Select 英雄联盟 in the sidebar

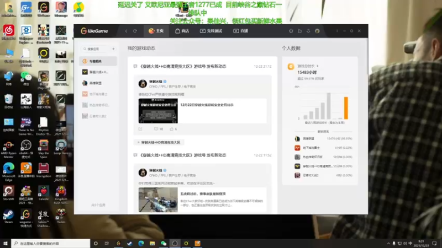[x=98, y=83]
